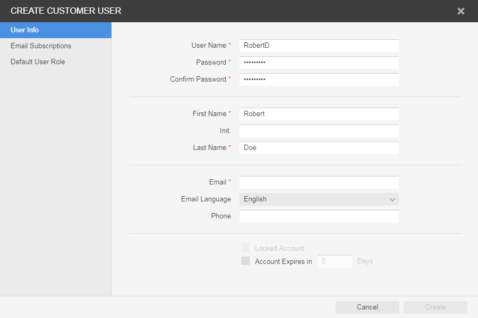
Task: Select the First Name input box
Action: click(x=319, y=114)
